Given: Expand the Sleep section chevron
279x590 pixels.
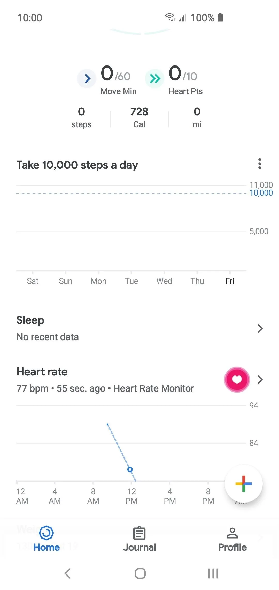Looking at the screenshot, I should (x=260, y=328).
